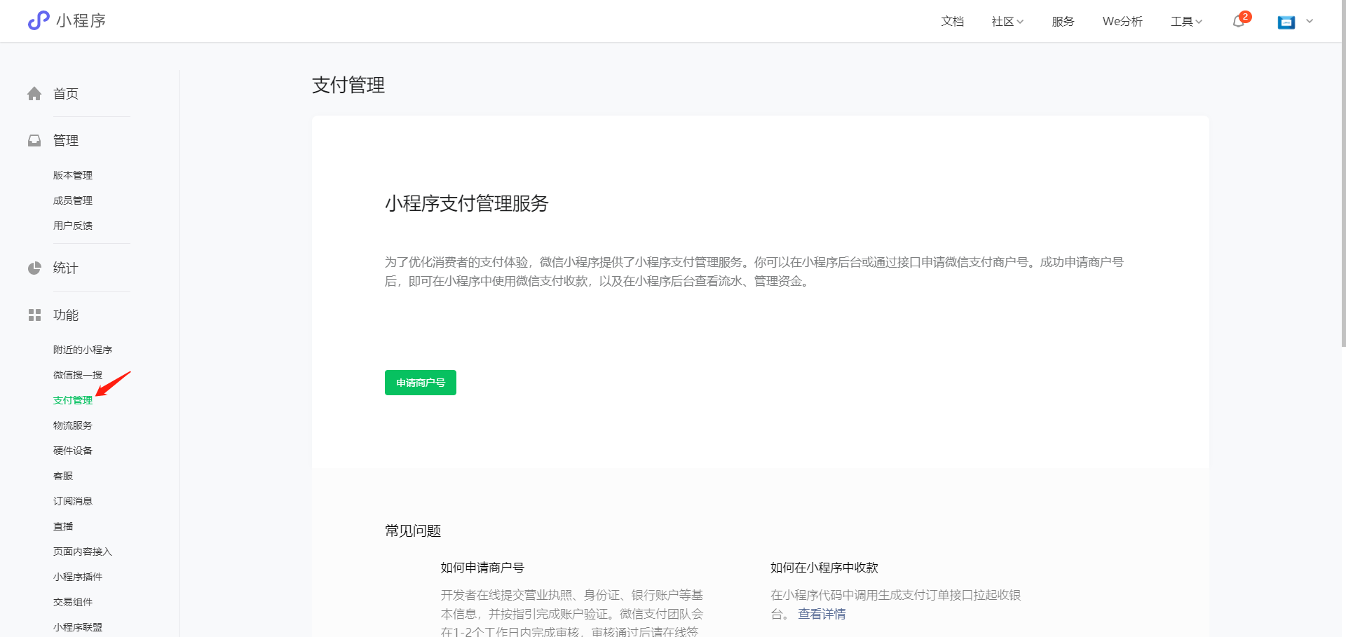The image size is (1346, 637).
Task: Click the 小程序支付管理服务 heading
Action: tap(467, 204)
